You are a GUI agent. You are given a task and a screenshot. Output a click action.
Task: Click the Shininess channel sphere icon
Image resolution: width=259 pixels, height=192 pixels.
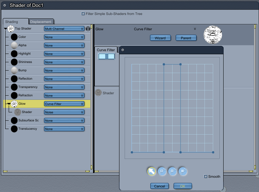tap(14, 62)
